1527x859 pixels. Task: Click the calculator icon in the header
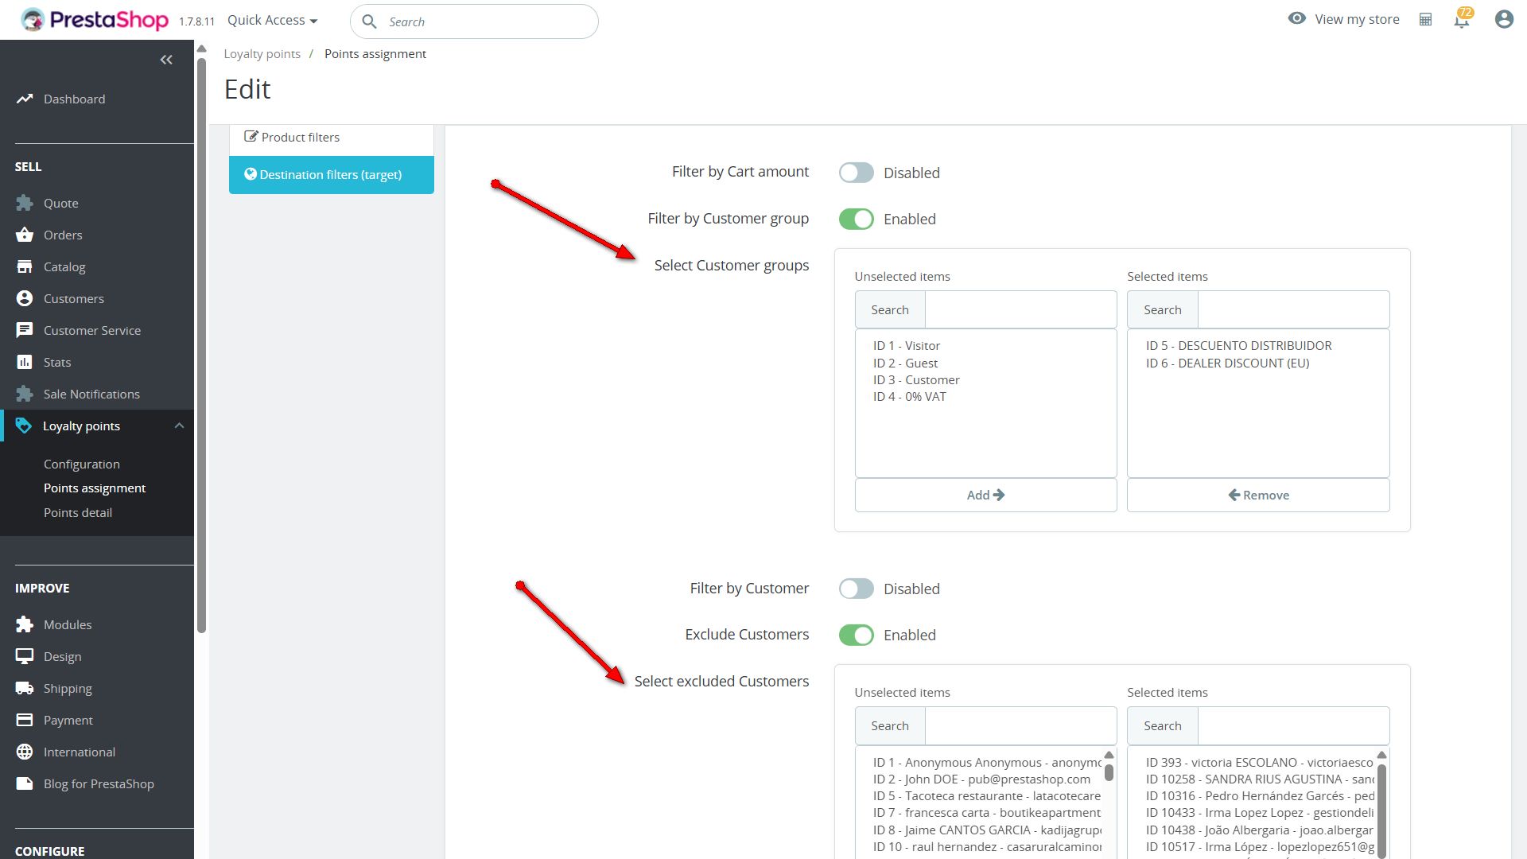coord(1425,20)
